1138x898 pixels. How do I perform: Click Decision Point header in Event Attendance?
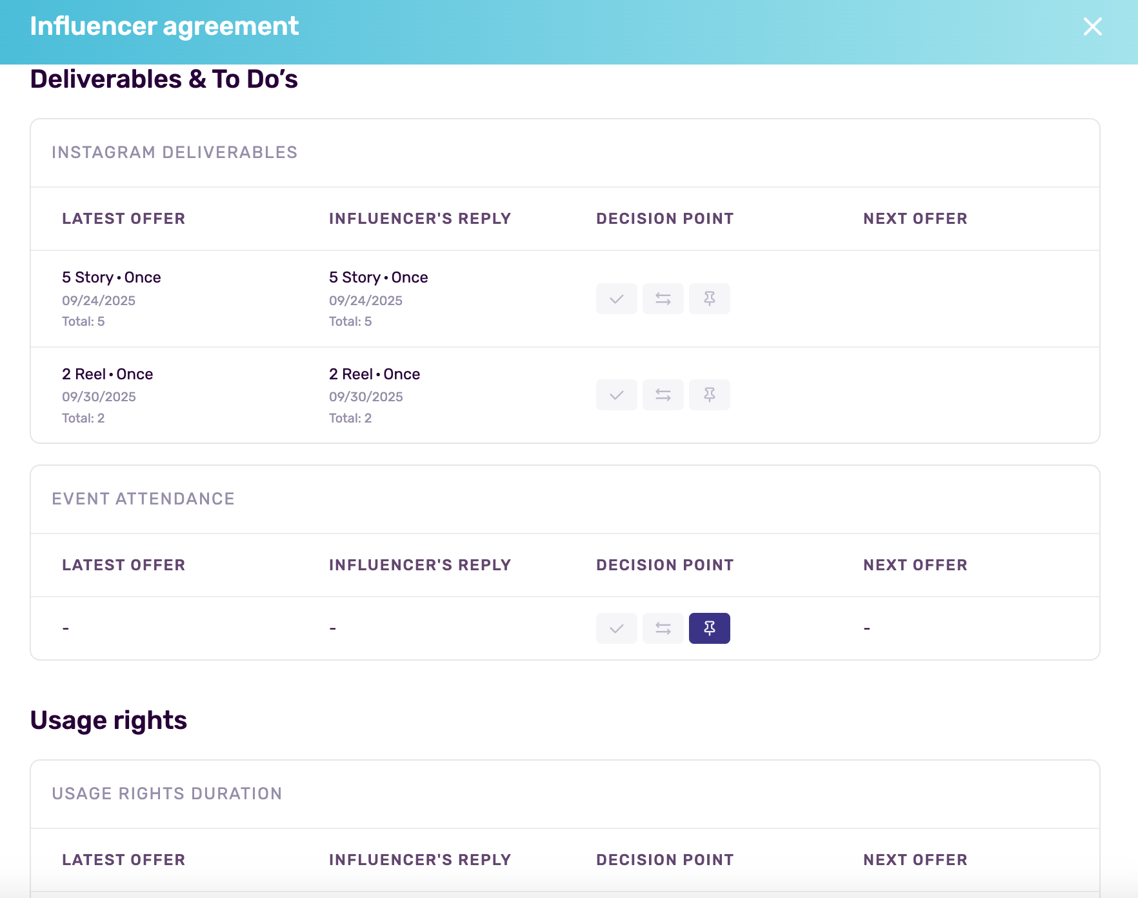click(x=664, y=565)
